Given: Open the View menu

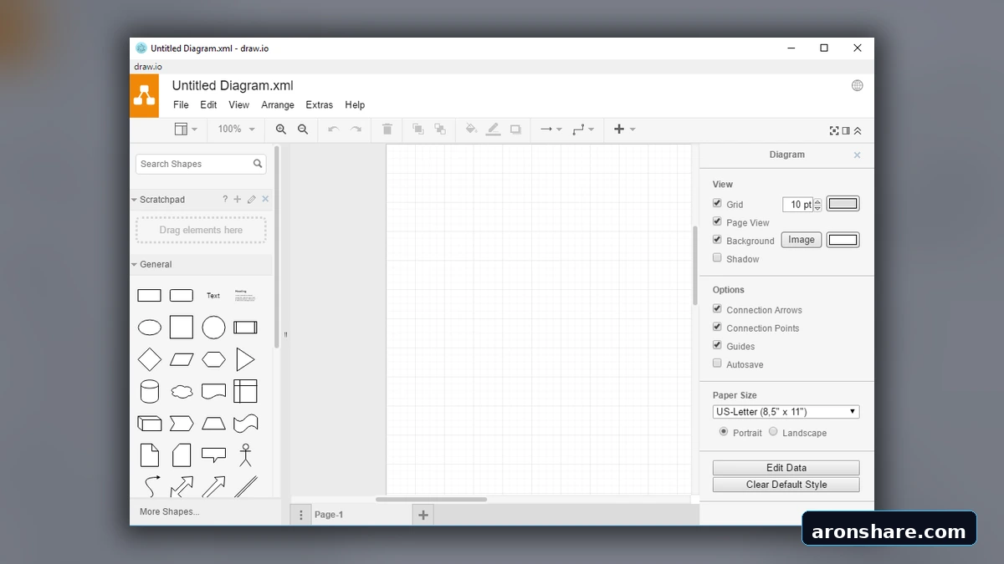Looking at the screenshot, I should [239, 105].
